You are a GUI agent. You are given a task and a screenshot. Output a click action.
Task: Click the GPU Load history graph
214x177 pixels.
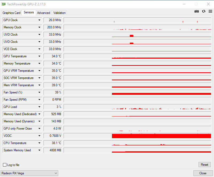point(137,107)
